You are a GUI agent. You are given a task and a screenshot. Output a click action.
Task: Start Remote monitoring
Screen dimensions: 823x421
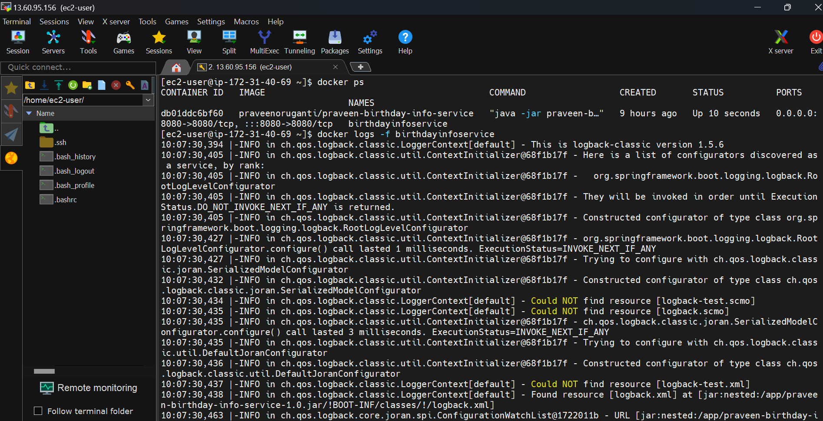point(89,388)
